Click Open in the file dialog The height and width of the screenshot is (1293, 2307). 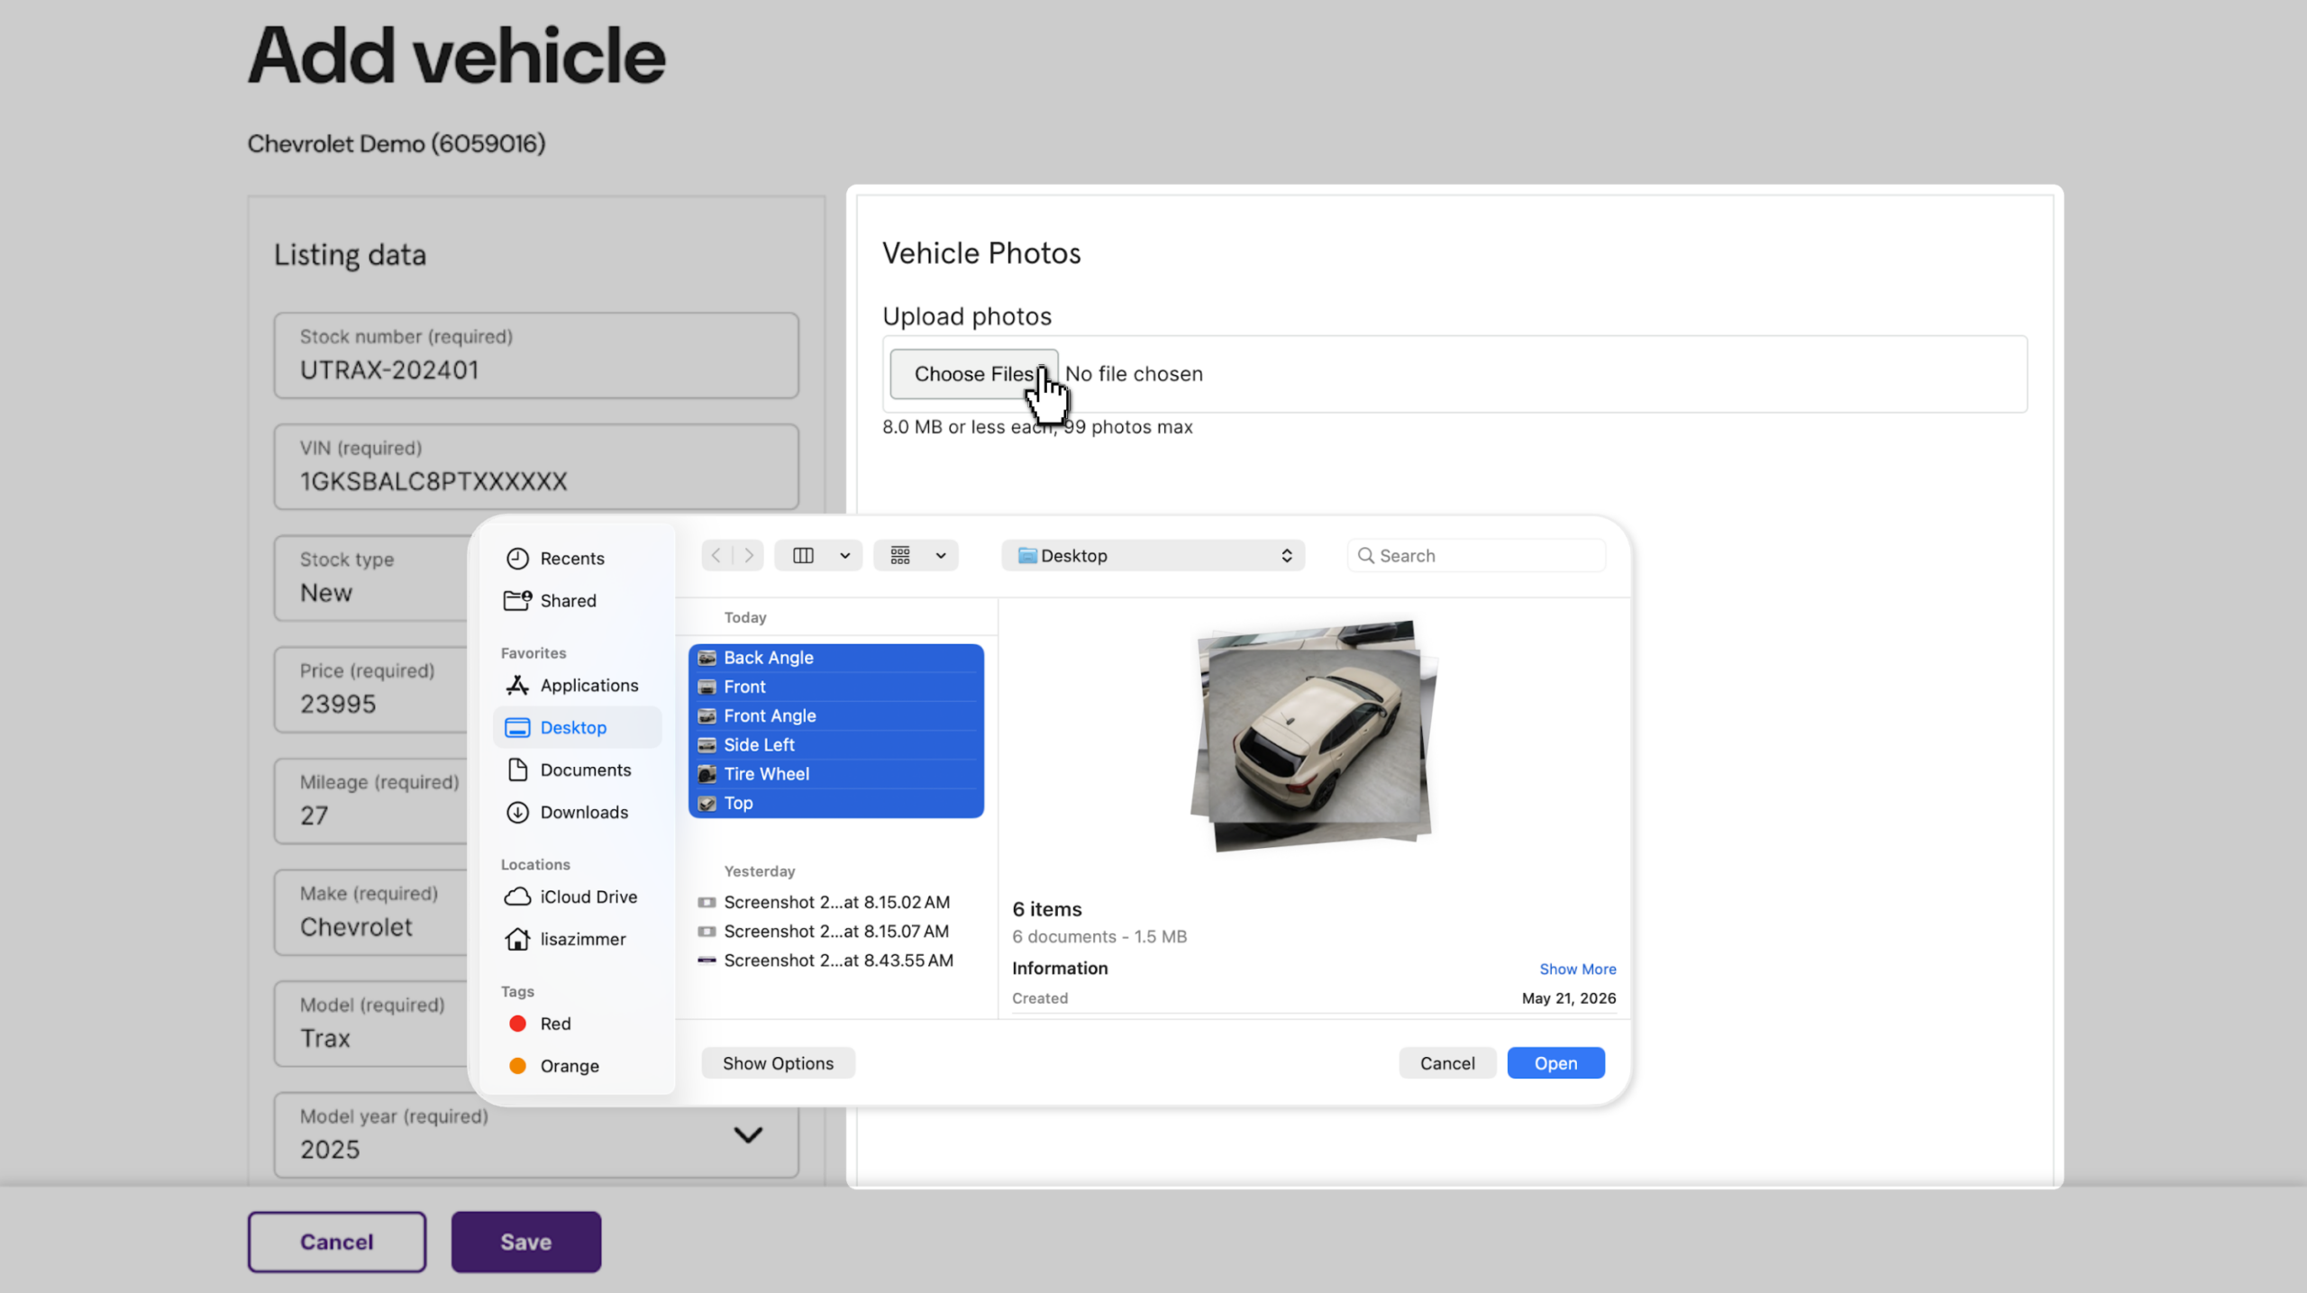(x=1555, y=1063)
